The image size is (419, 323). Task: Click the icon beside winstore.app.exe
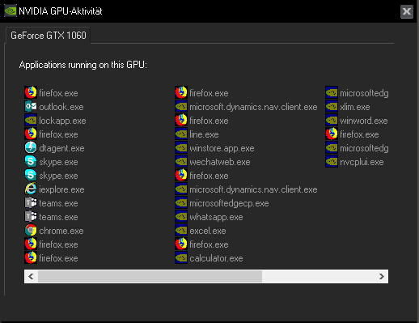coord(181,148)
